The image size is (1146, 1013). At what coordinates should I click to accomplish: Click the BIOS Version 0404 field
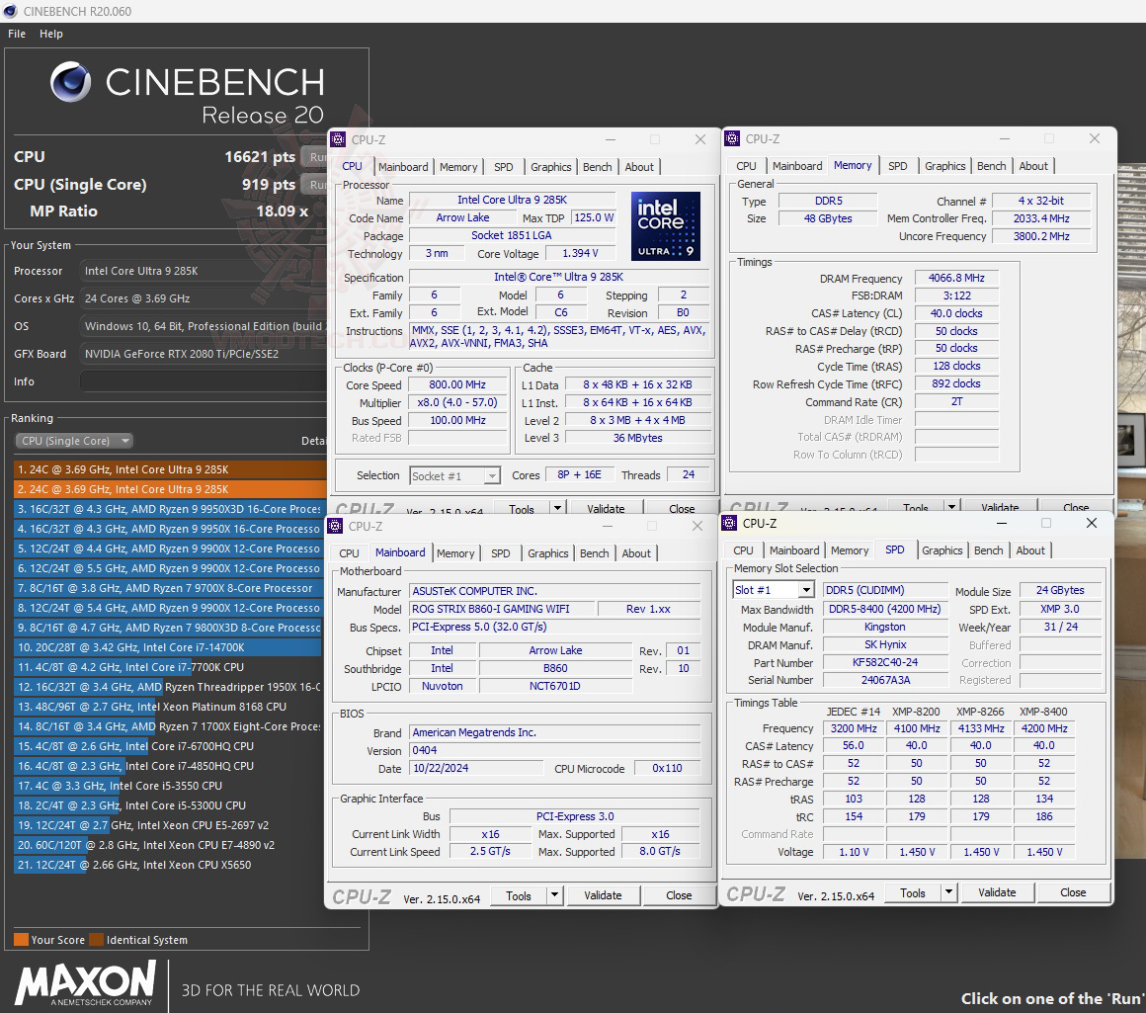[555, 750]
